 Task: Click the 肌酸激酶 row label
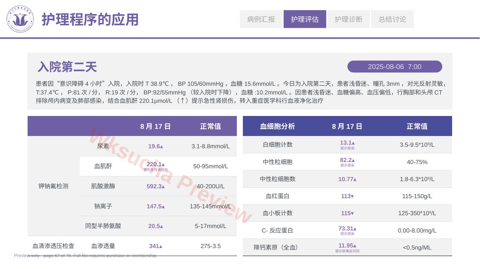pos(103,186)
